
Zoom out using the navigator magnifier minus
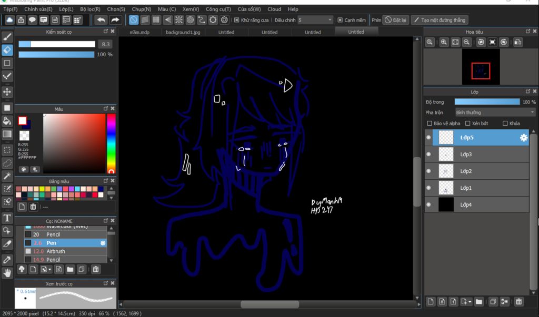466,42
